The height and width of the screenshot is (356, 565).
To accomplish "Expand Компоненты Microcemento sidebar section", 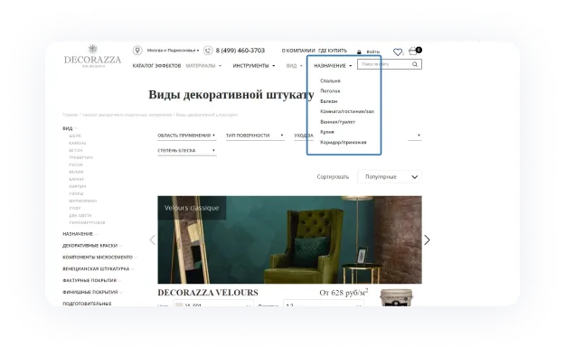I will 99,257.
